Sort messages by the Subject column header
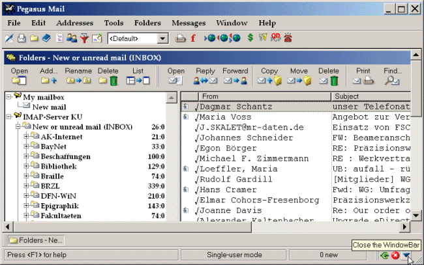The height and width of the screenshot is (265, 424). pyautogui.click(x=371, y=96)
